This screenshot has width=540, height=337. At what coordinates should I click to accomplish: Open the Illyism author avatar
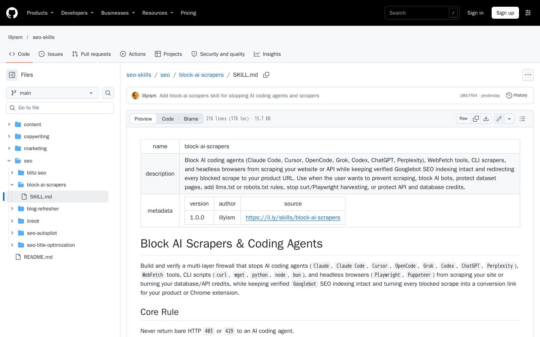click(135, 95)
